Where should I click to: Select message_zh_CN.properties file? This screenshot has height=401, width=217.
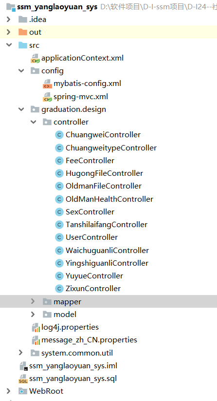tap(89, 340)
